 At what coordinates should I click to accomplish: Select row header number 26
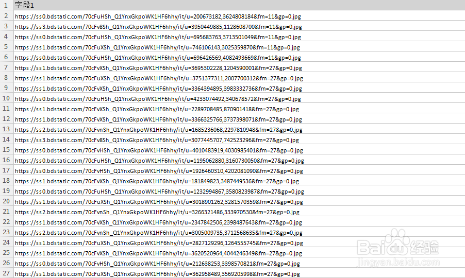point(7,263)
